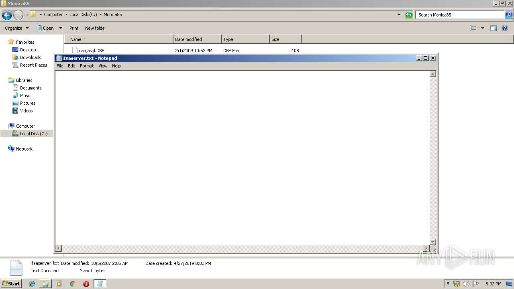Select Monica85 in the address breadcrumb
Viewport: 514px width, 289px height.
pos(112,14)
